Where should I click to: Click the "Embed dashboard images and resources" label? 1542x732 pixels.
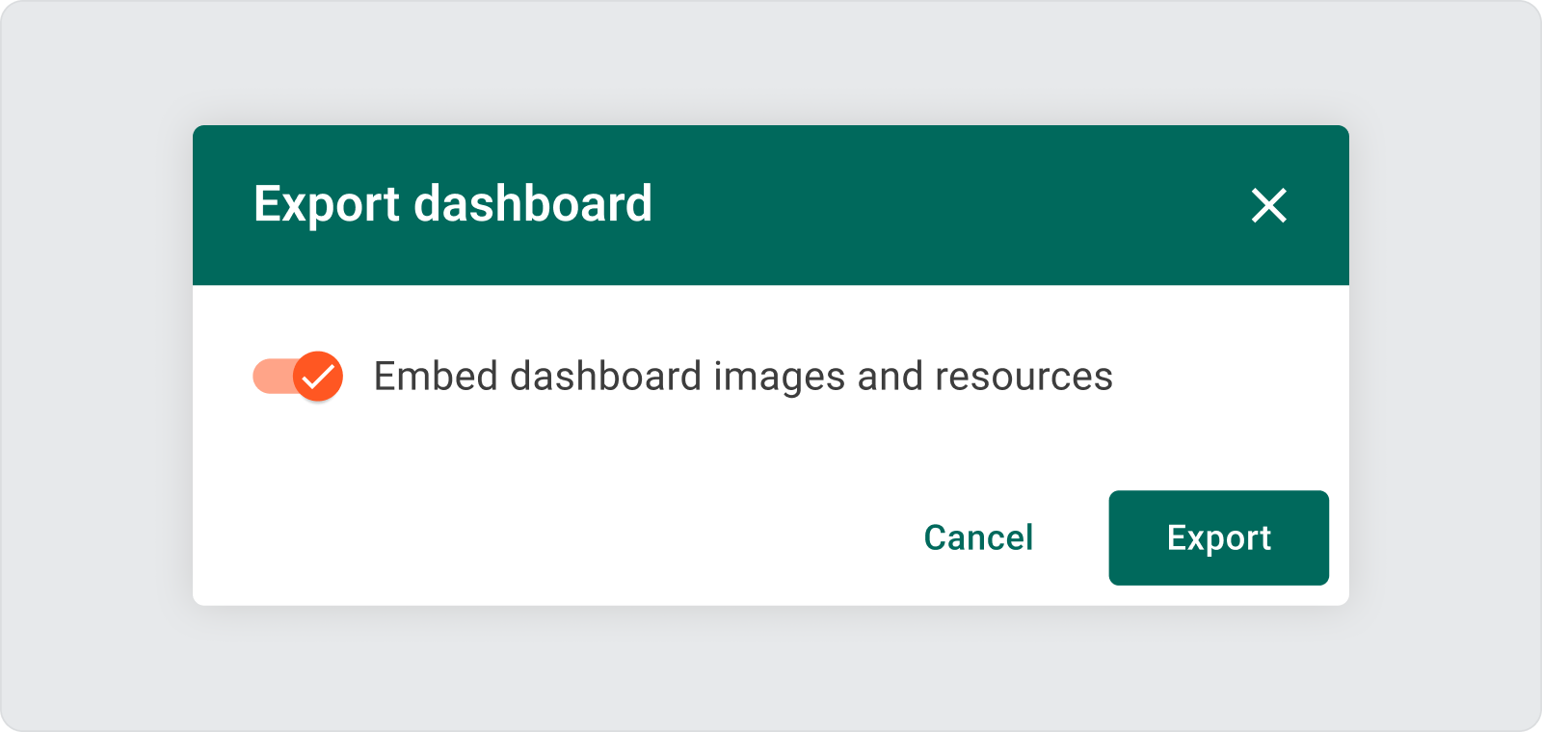click(x=742, y=376)
